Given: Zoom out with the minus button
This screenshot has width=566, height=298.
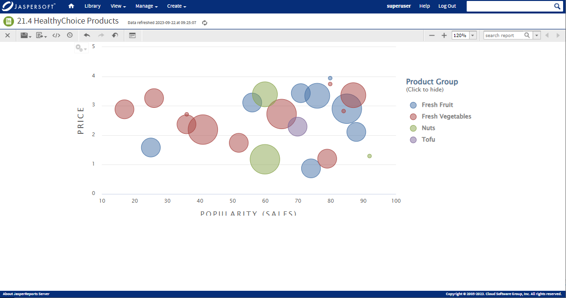Looking at the screenshot, I should (431, 35).
